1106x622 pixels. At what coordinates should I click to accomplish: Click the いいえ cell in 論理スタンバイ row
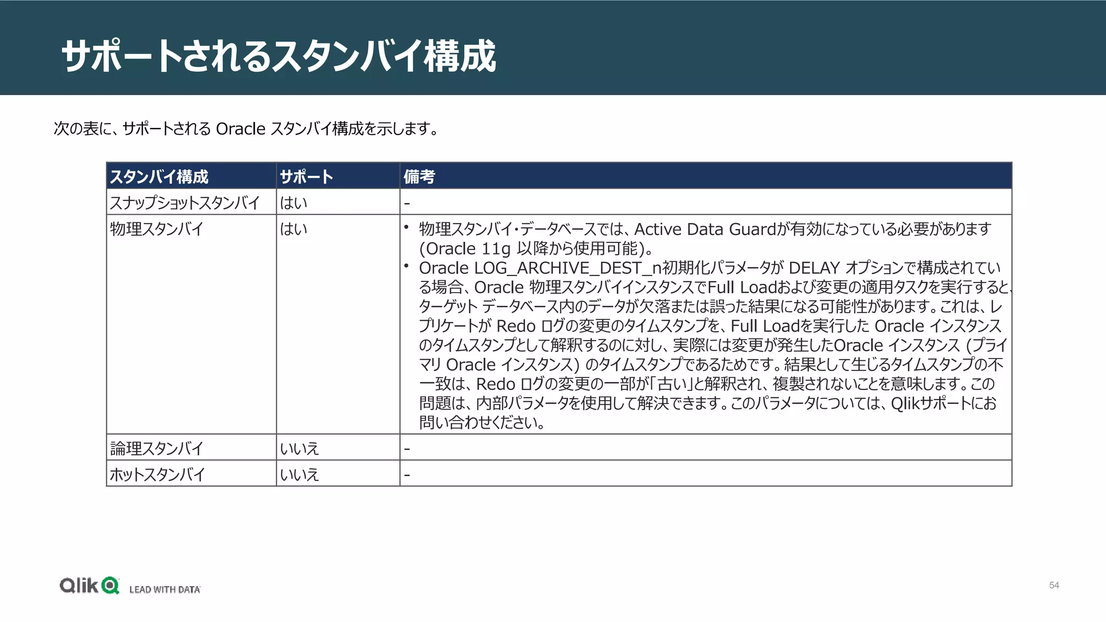[x=338, y=448]
